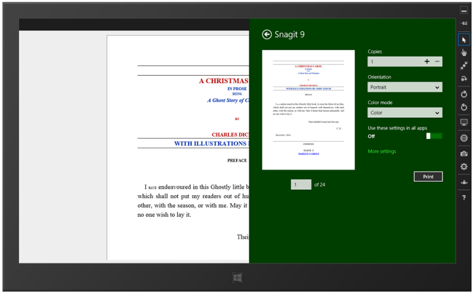Tap the Windows logo button on bezel
Screen dimensions: 474x293
tap(238, 278)
